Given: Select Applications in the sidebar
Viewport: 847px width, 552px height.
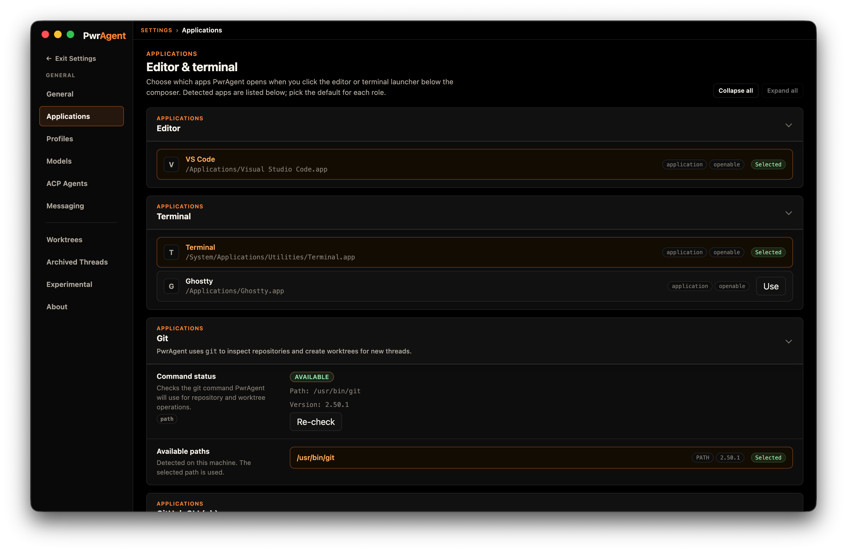Looking at the screenshot, I should coord(82,116).
